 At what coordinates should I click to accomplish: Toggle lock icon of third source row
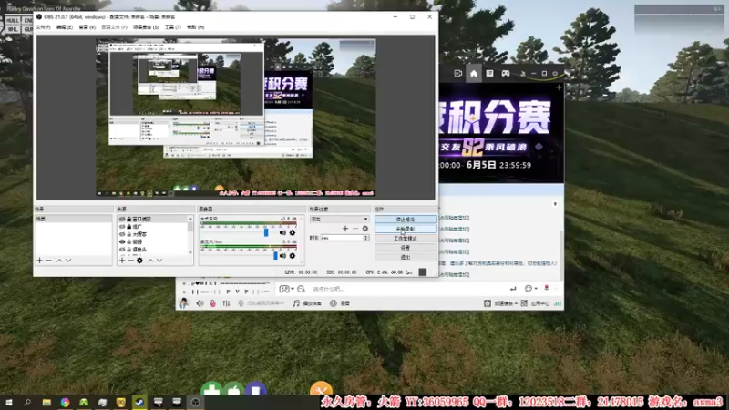click(x=128, y=234)
